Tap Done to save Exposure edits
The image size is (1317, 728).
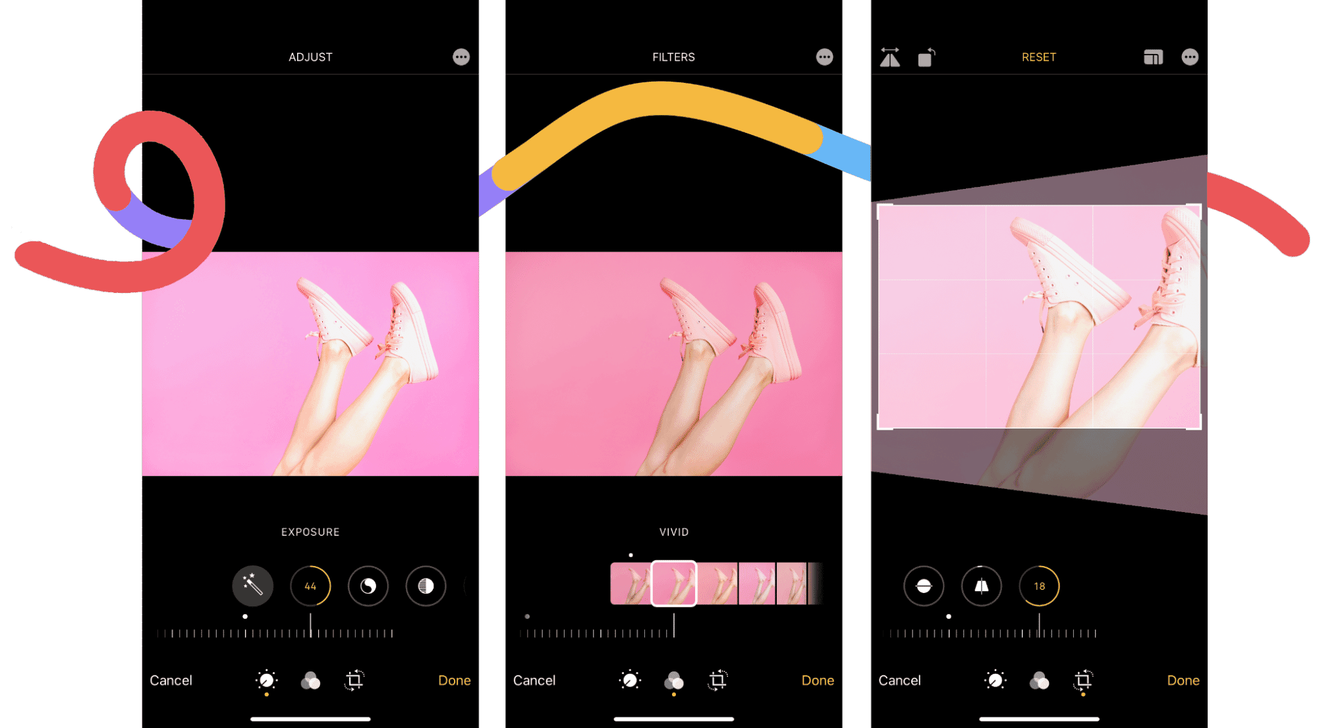coord(454,681)
